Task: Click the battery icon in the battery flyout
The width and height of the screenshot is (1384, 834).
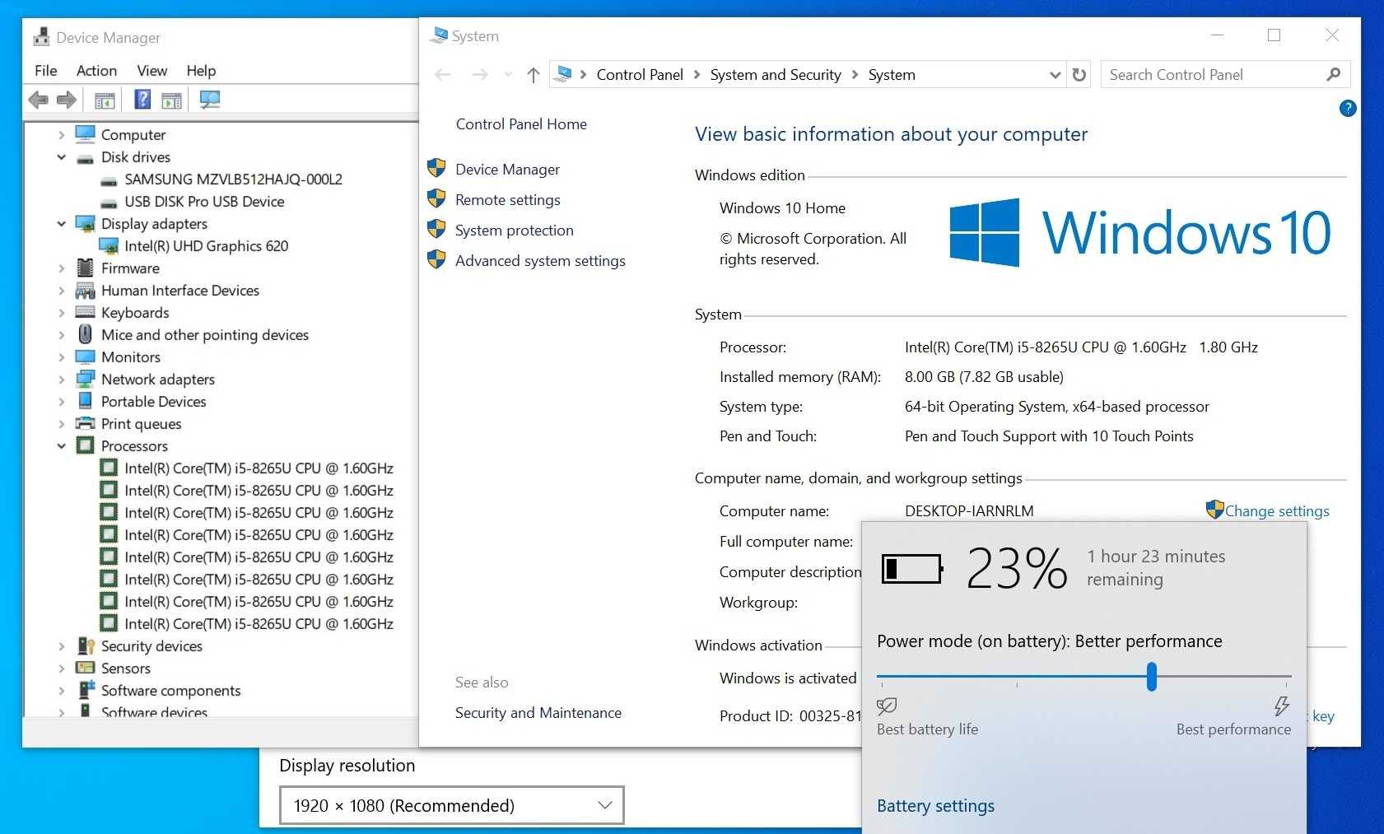Action: click(911, 568)
